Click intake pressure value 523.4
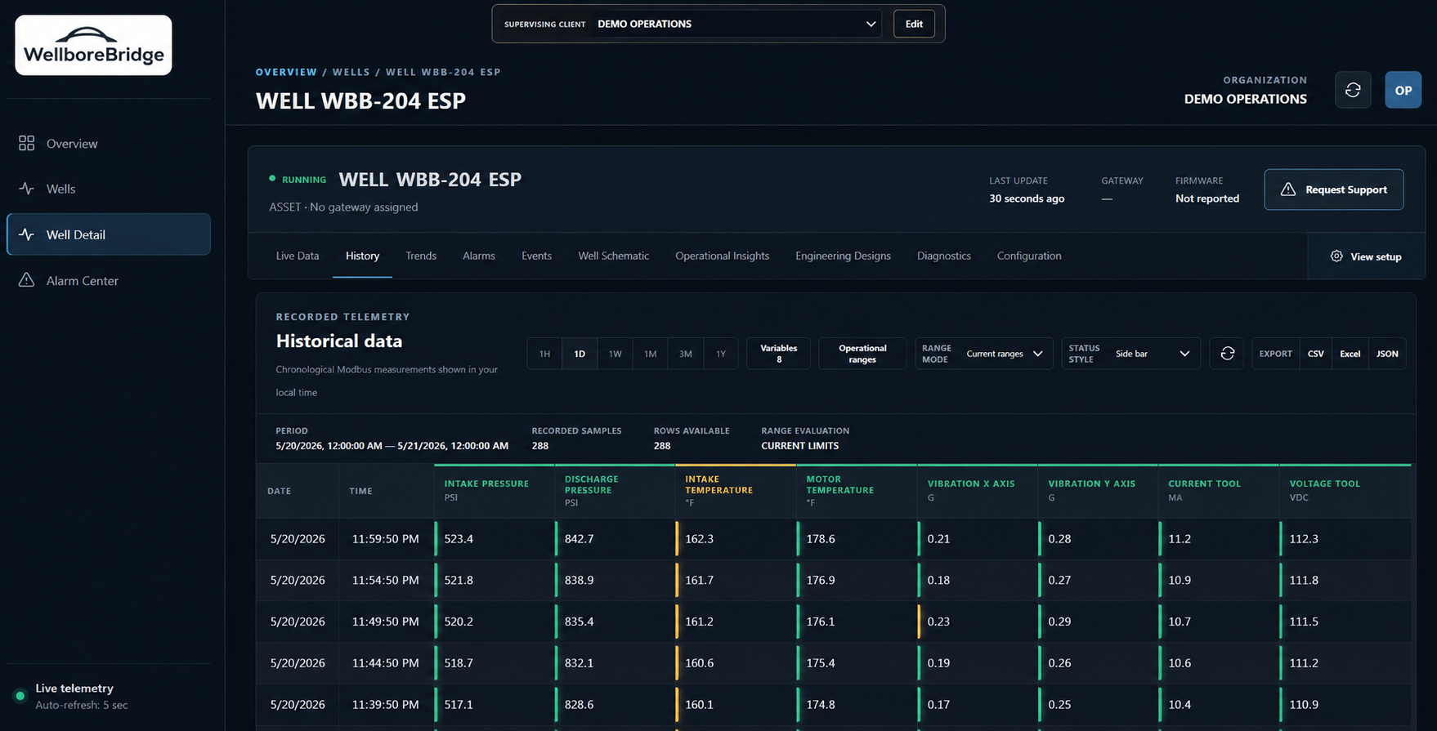1437x731 pixels. click(x=459, y=539)
